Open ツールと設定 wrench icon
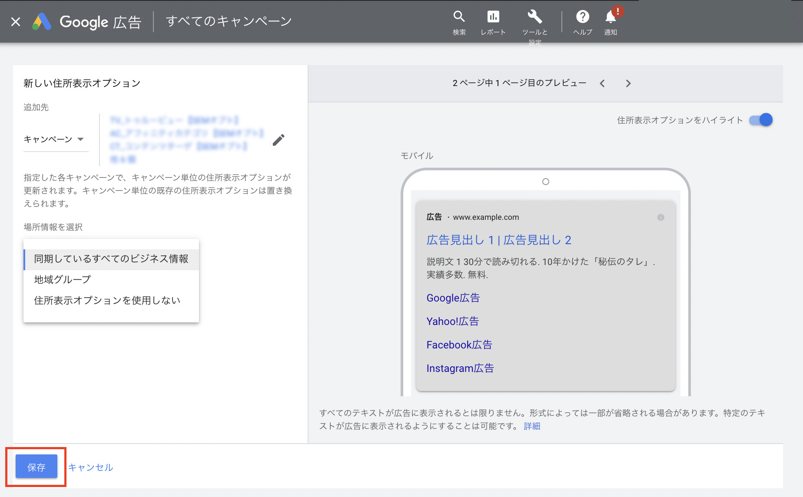 pyautogui.click(x=535, y=17)
